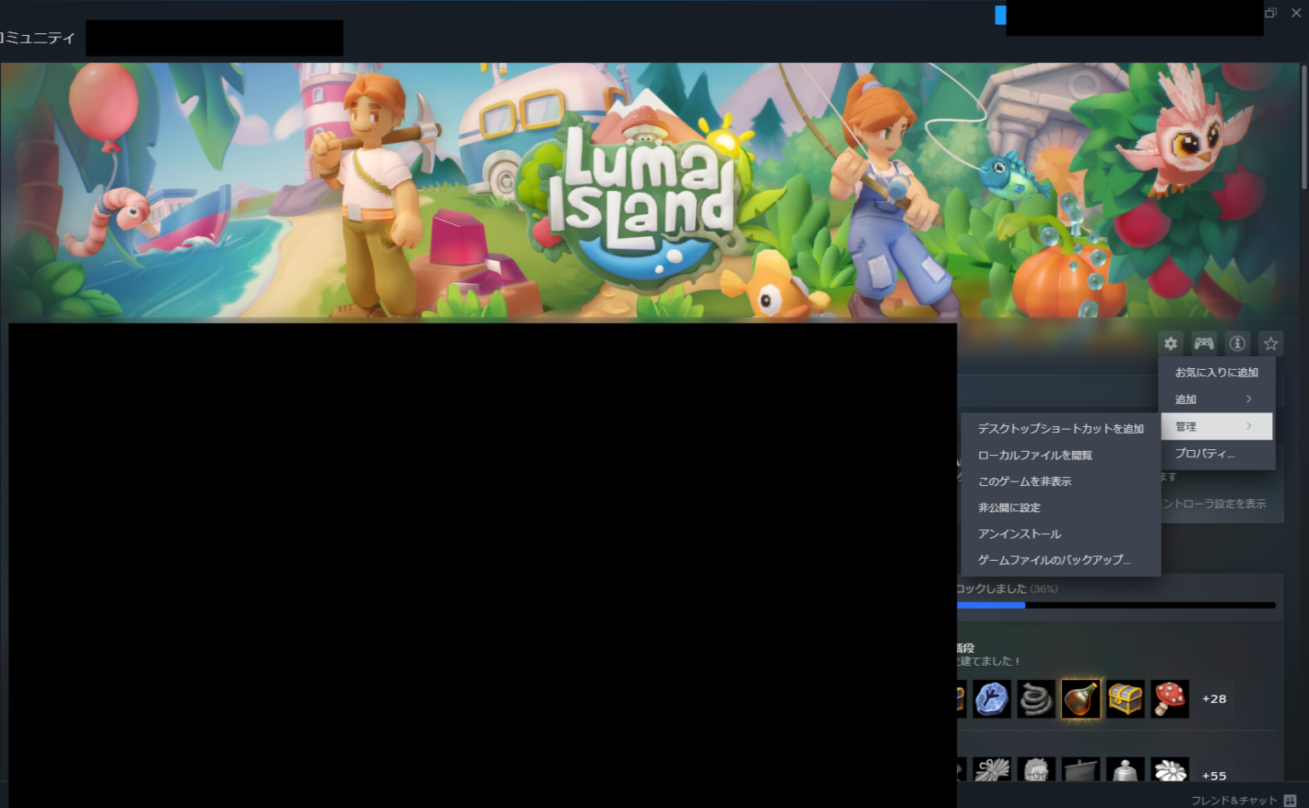The height and width of the screenshot is (808, 1309).
Task: Click the gear settings icon
Action: point(1171,343)
